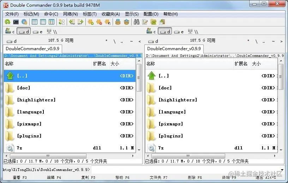Select network \\ in right drive bar
The image size is (288, 183).
point(193,31)
